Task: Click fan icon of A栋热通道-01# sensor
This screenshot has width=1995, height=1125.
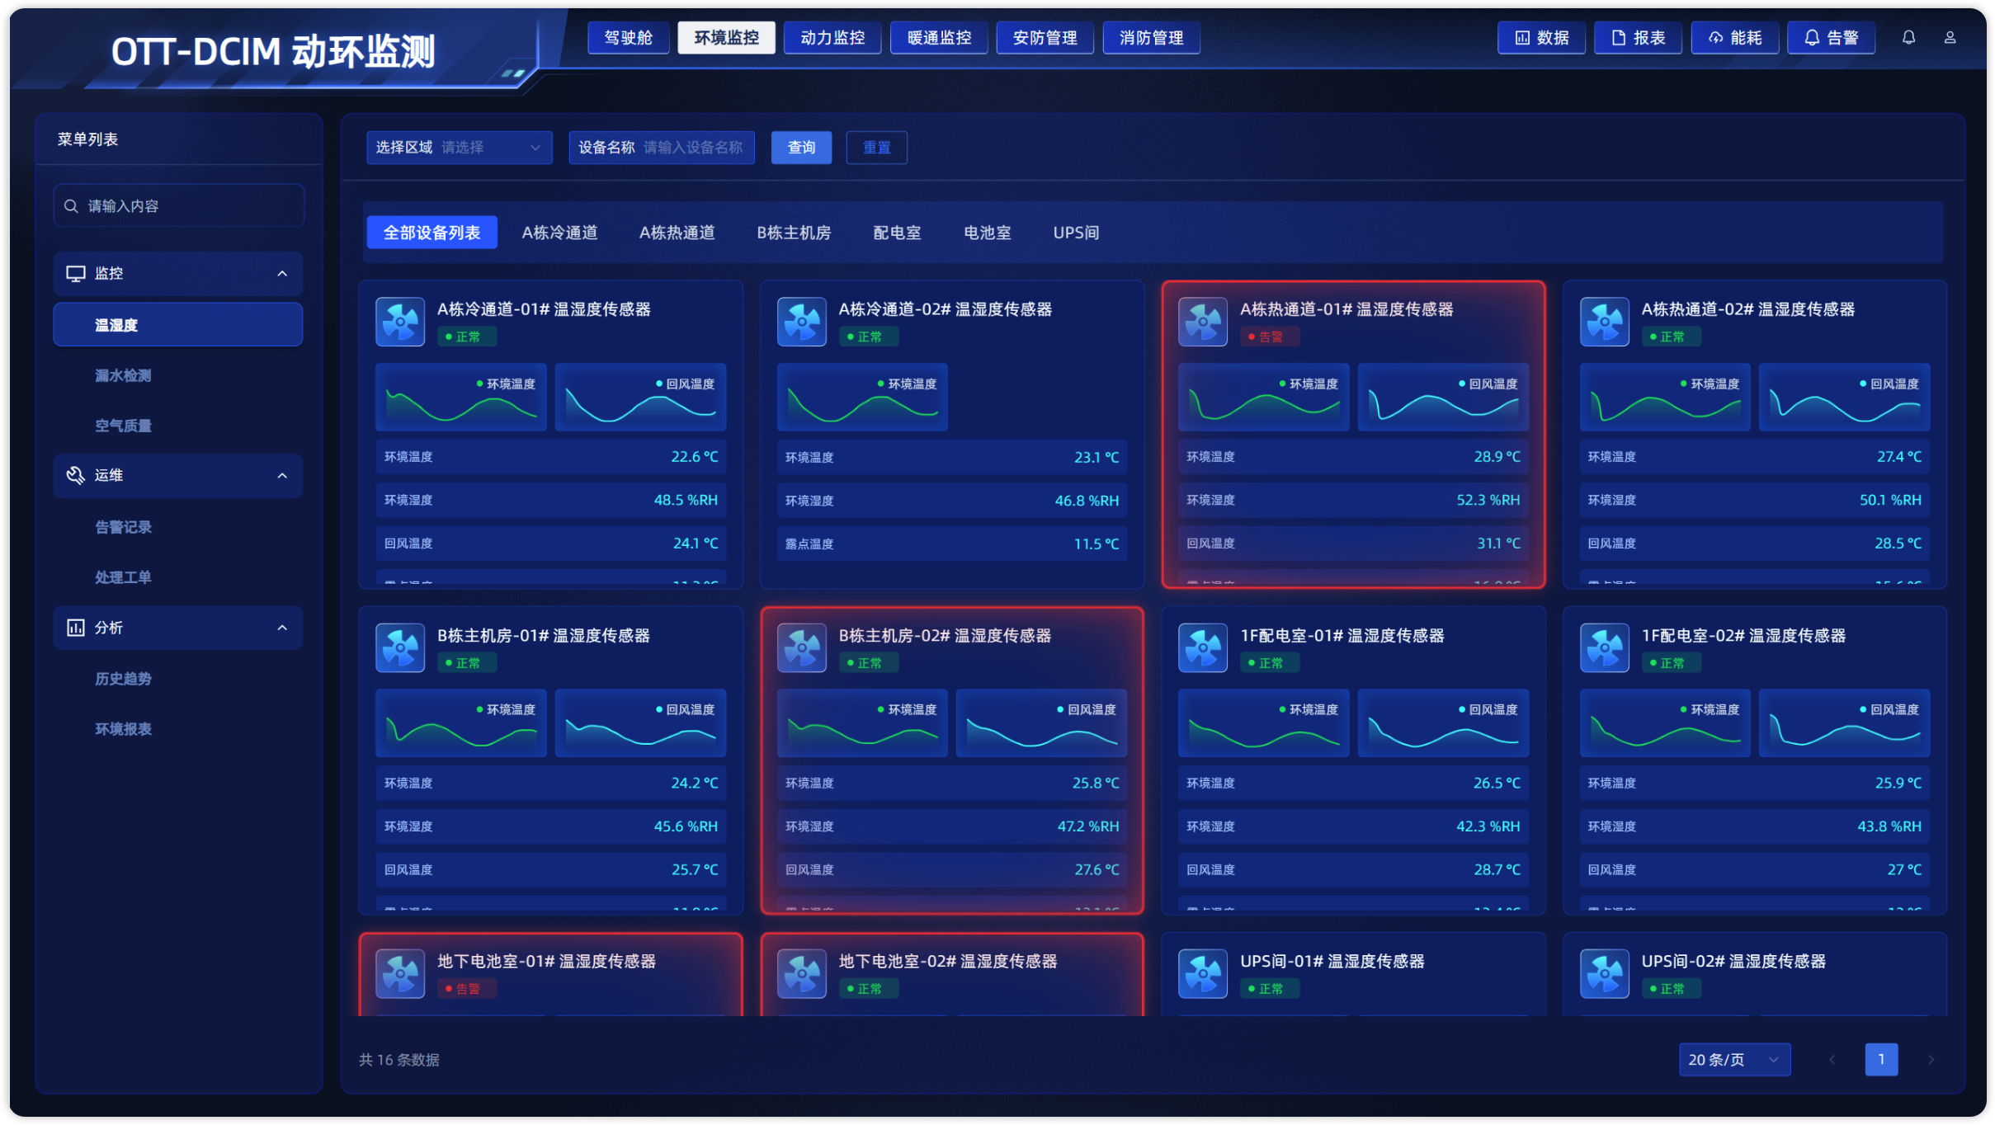Action: click(1203, 321)
